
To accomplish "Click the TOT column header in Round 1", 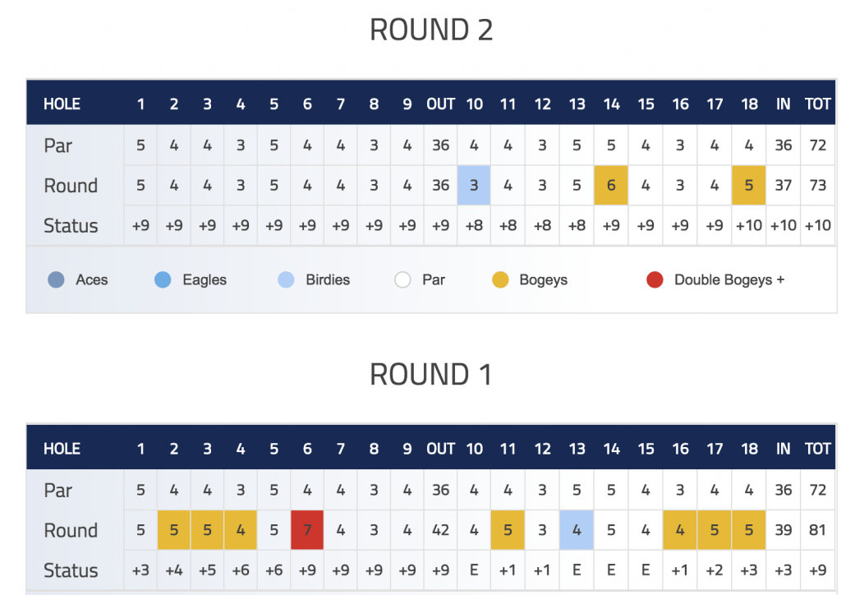I will point(817,449).
